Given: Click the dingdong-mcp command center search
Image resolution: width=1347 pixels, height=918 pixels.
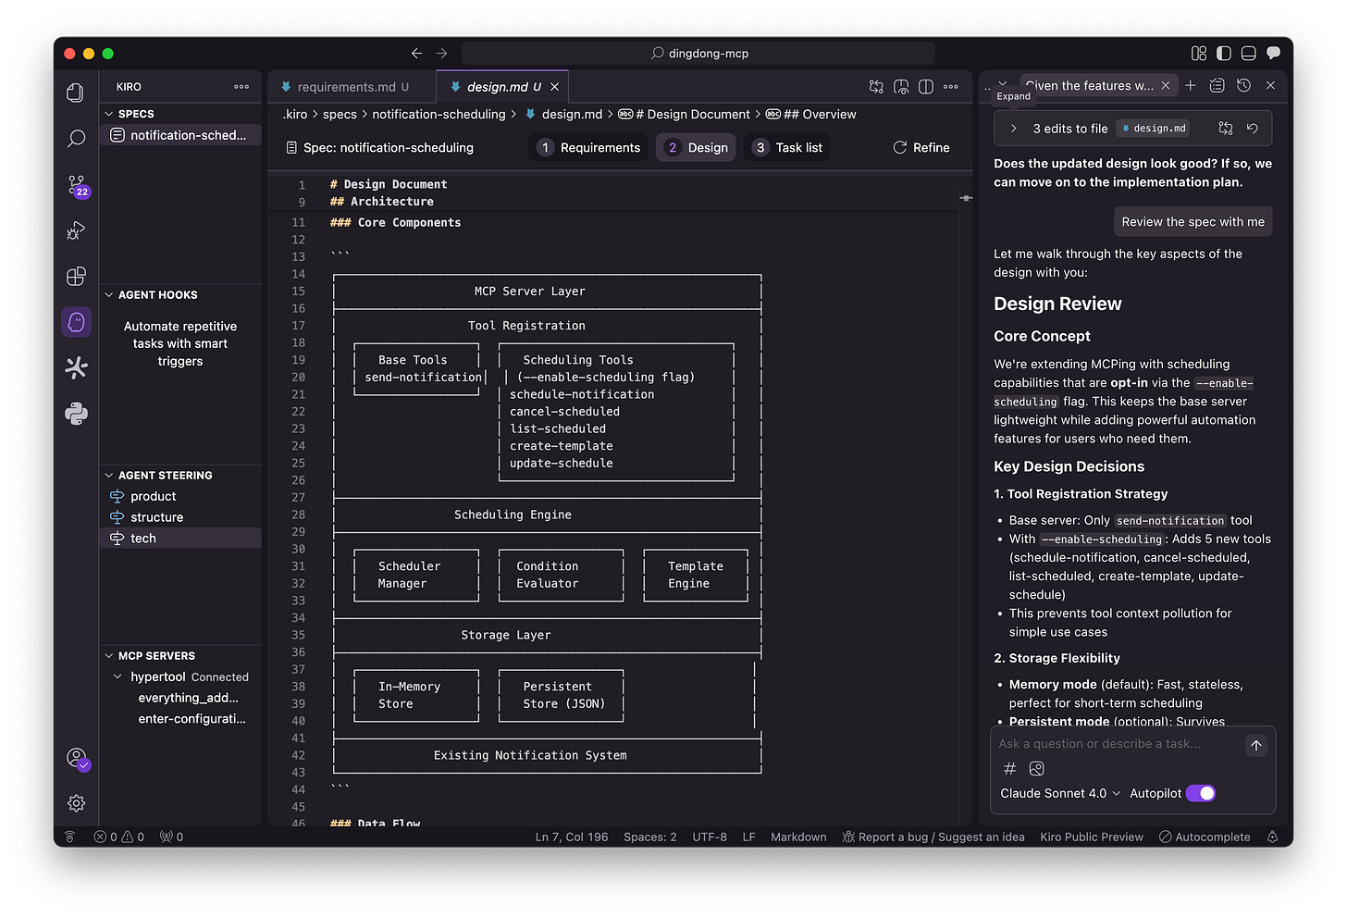Looking at the screenshot, I should (x=698, y=54).
